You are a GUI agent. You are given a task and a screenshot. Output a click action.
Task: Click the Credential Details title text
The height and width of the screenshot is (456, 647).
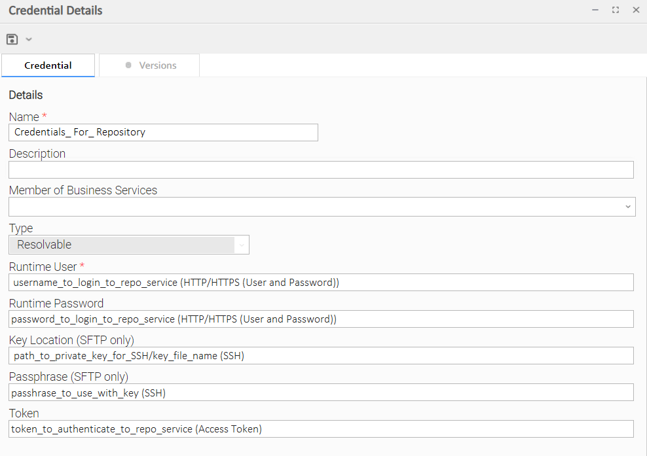[55, 10]
